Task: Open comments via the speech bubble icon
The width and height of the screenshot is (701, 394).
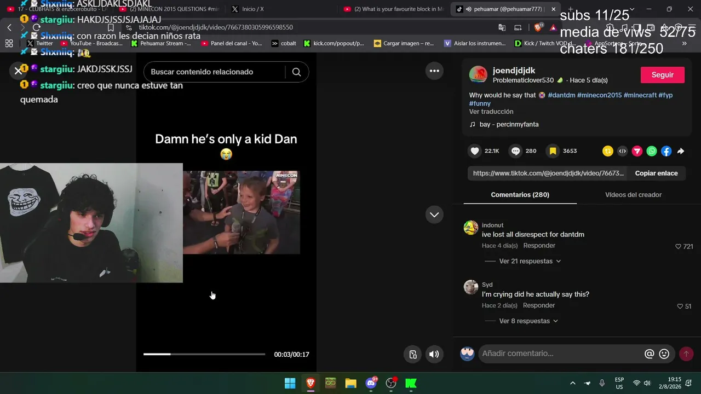Action: pos(515,151)
